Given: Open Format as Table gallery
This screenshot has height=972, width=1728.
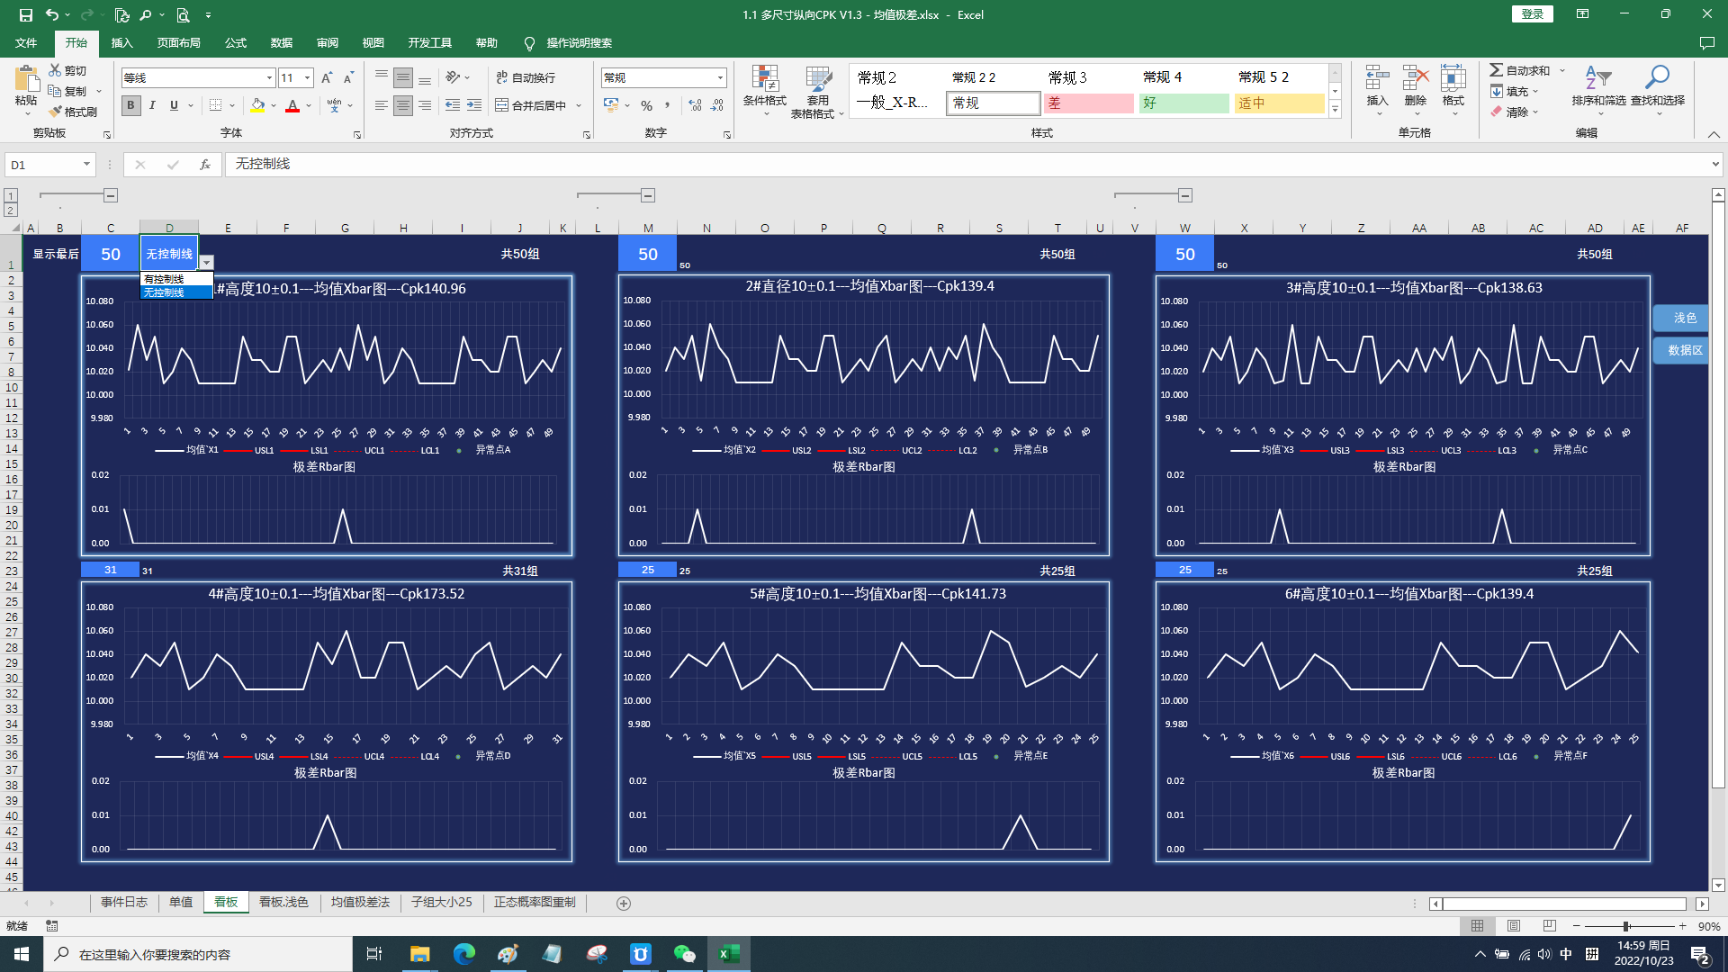Looking at the screenshot, I should (x=817, y=91).
